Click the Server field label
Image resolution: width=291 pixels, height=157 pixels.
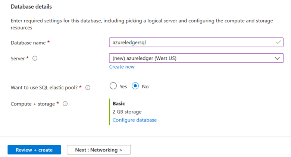click(x=18, y=59)
